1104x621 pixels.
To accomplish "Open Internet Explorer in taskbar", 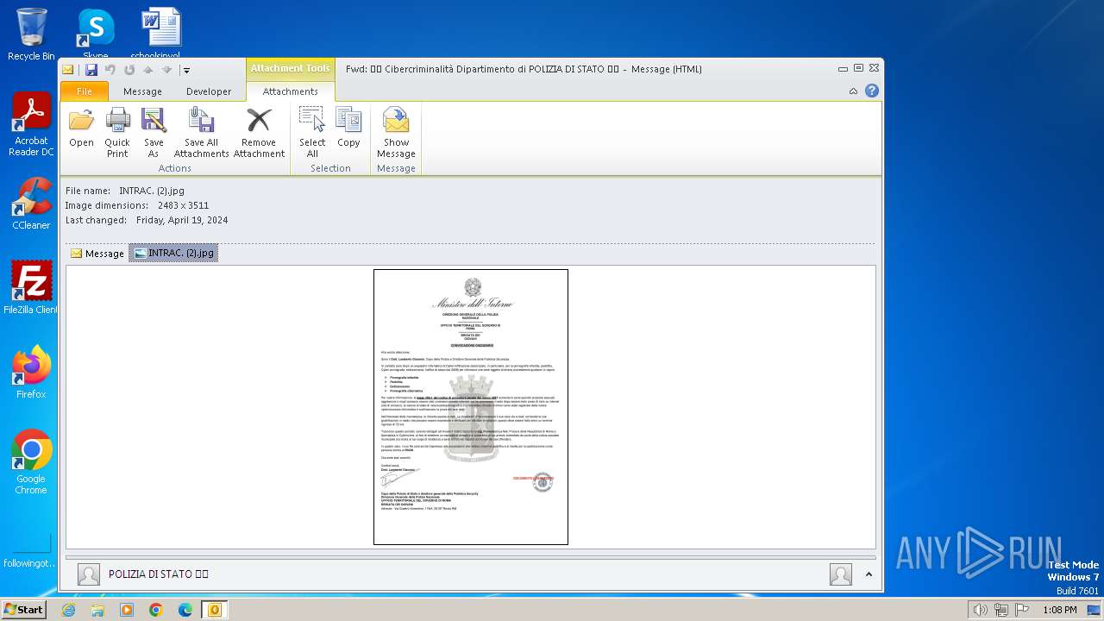I will coord(68,610).
